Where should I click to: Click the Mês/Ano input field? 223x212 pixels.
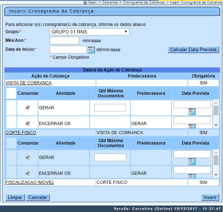pyautogui.click(x=64, y=40)
